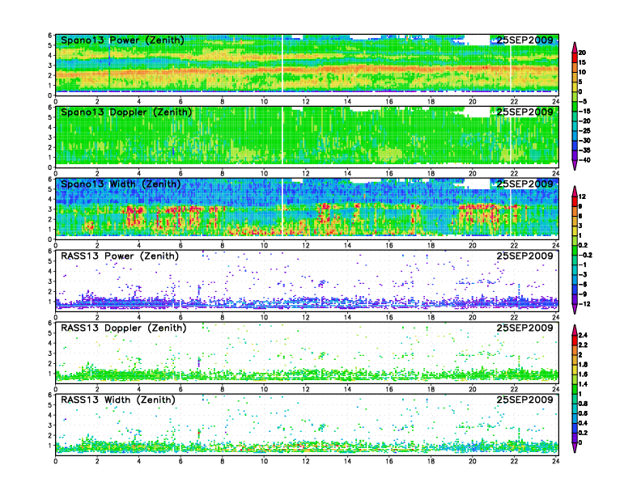This screenshot has width=641, height=495.
Task: Click the "-6" label on middle colorbar
Action: click(583, 284)
